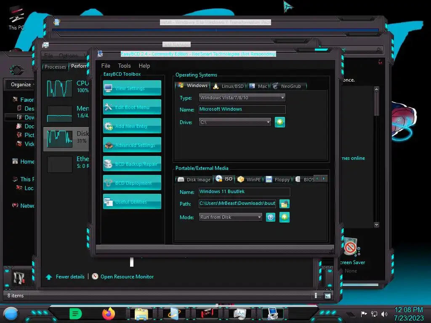Open Organize menu in Explorer window
Screen dimensions: 431x323
click(x=21, y=84)
